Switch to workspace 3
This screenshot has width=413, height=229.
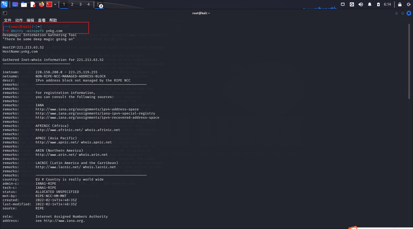(80, 4)
